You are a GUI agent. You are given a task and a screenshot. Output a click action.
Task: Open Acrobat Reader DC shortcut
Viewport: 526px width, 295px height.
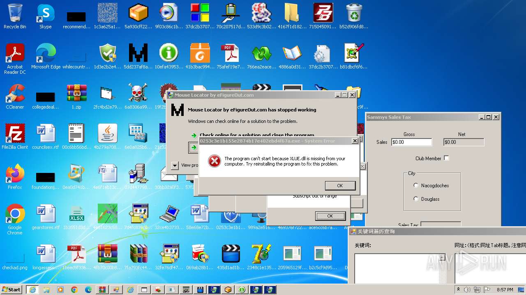[x=15, y=59]
